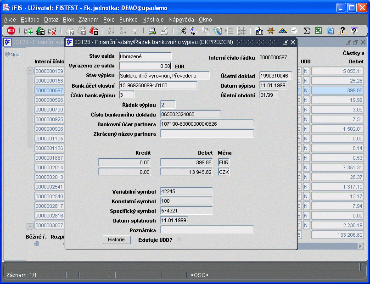Open the Funkce menu
This screenshot has width=370, height=284.
(x=129, y=20)
